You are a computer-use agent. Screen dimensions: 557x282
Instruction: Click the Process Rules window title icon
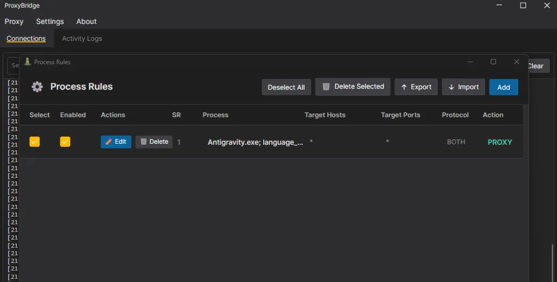coord(28,62)
